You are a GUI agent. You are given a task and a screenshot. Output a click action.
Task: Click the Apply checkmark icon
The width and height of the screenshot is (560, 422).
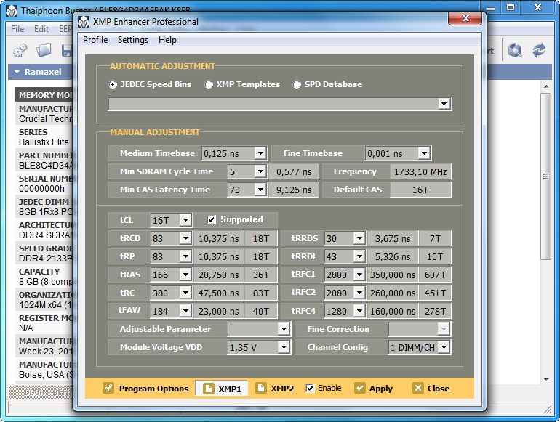click(360, 388)
